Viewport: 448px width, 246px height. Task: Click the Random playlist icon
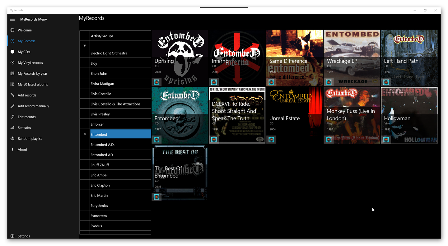(x=12, y=138)
